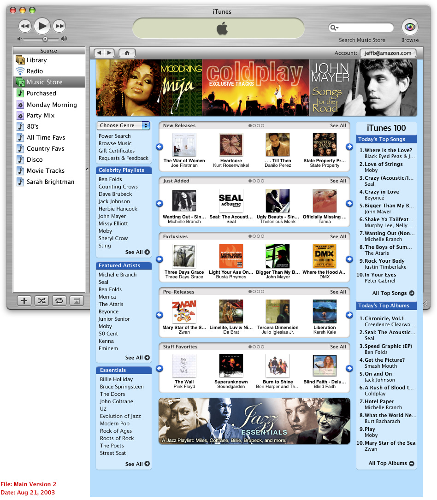Adjust the volume slider knob

click(45, 39)
